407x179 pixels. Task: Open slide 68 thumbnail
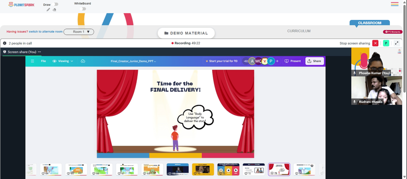tap(152, 169)
